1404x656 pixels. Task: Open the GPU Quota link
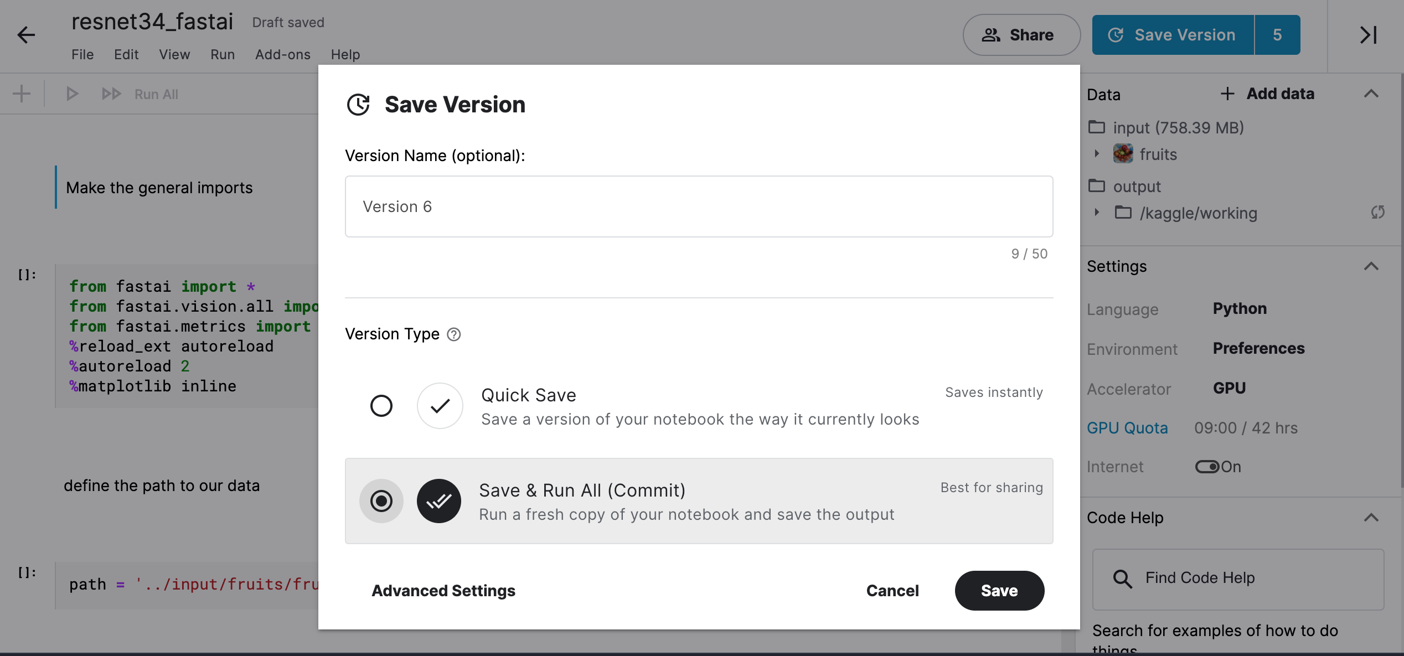tap(1127, 428)
